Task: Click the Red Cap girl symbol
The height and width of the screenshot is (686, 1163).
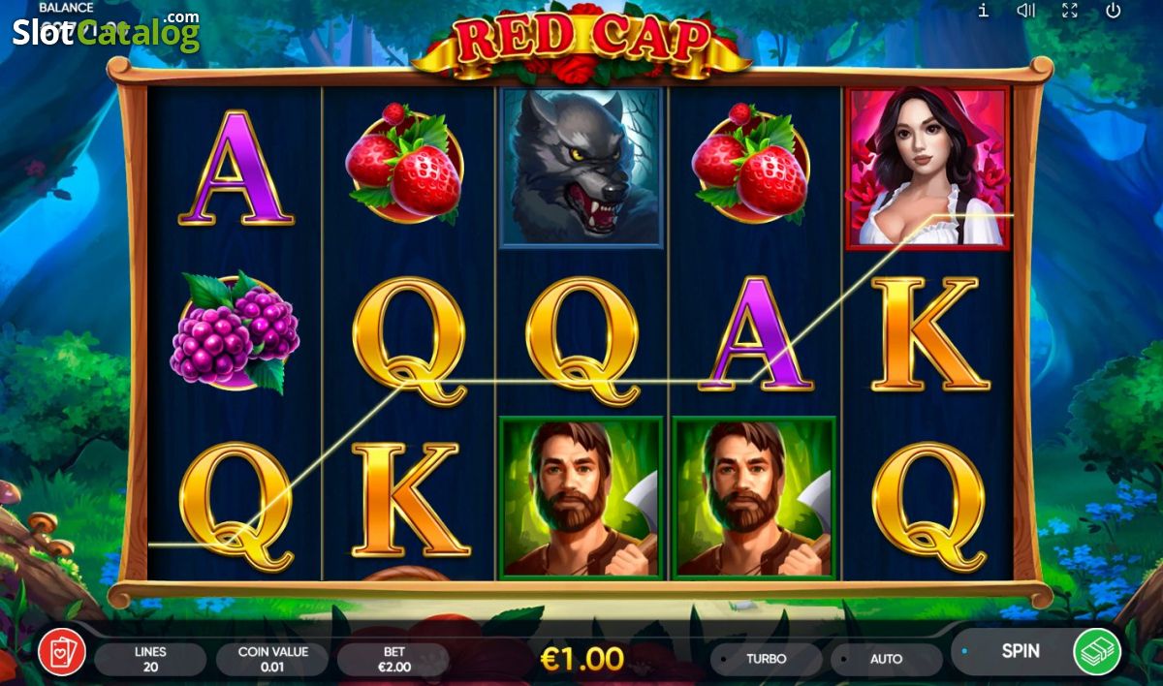Action: (927, 167)
